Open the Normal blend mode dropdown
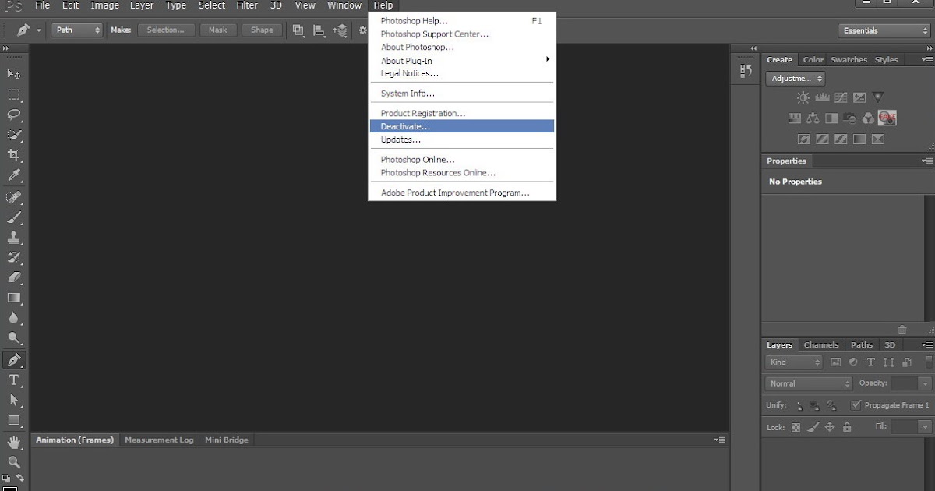935x491 pixels. tap(810, 383)
